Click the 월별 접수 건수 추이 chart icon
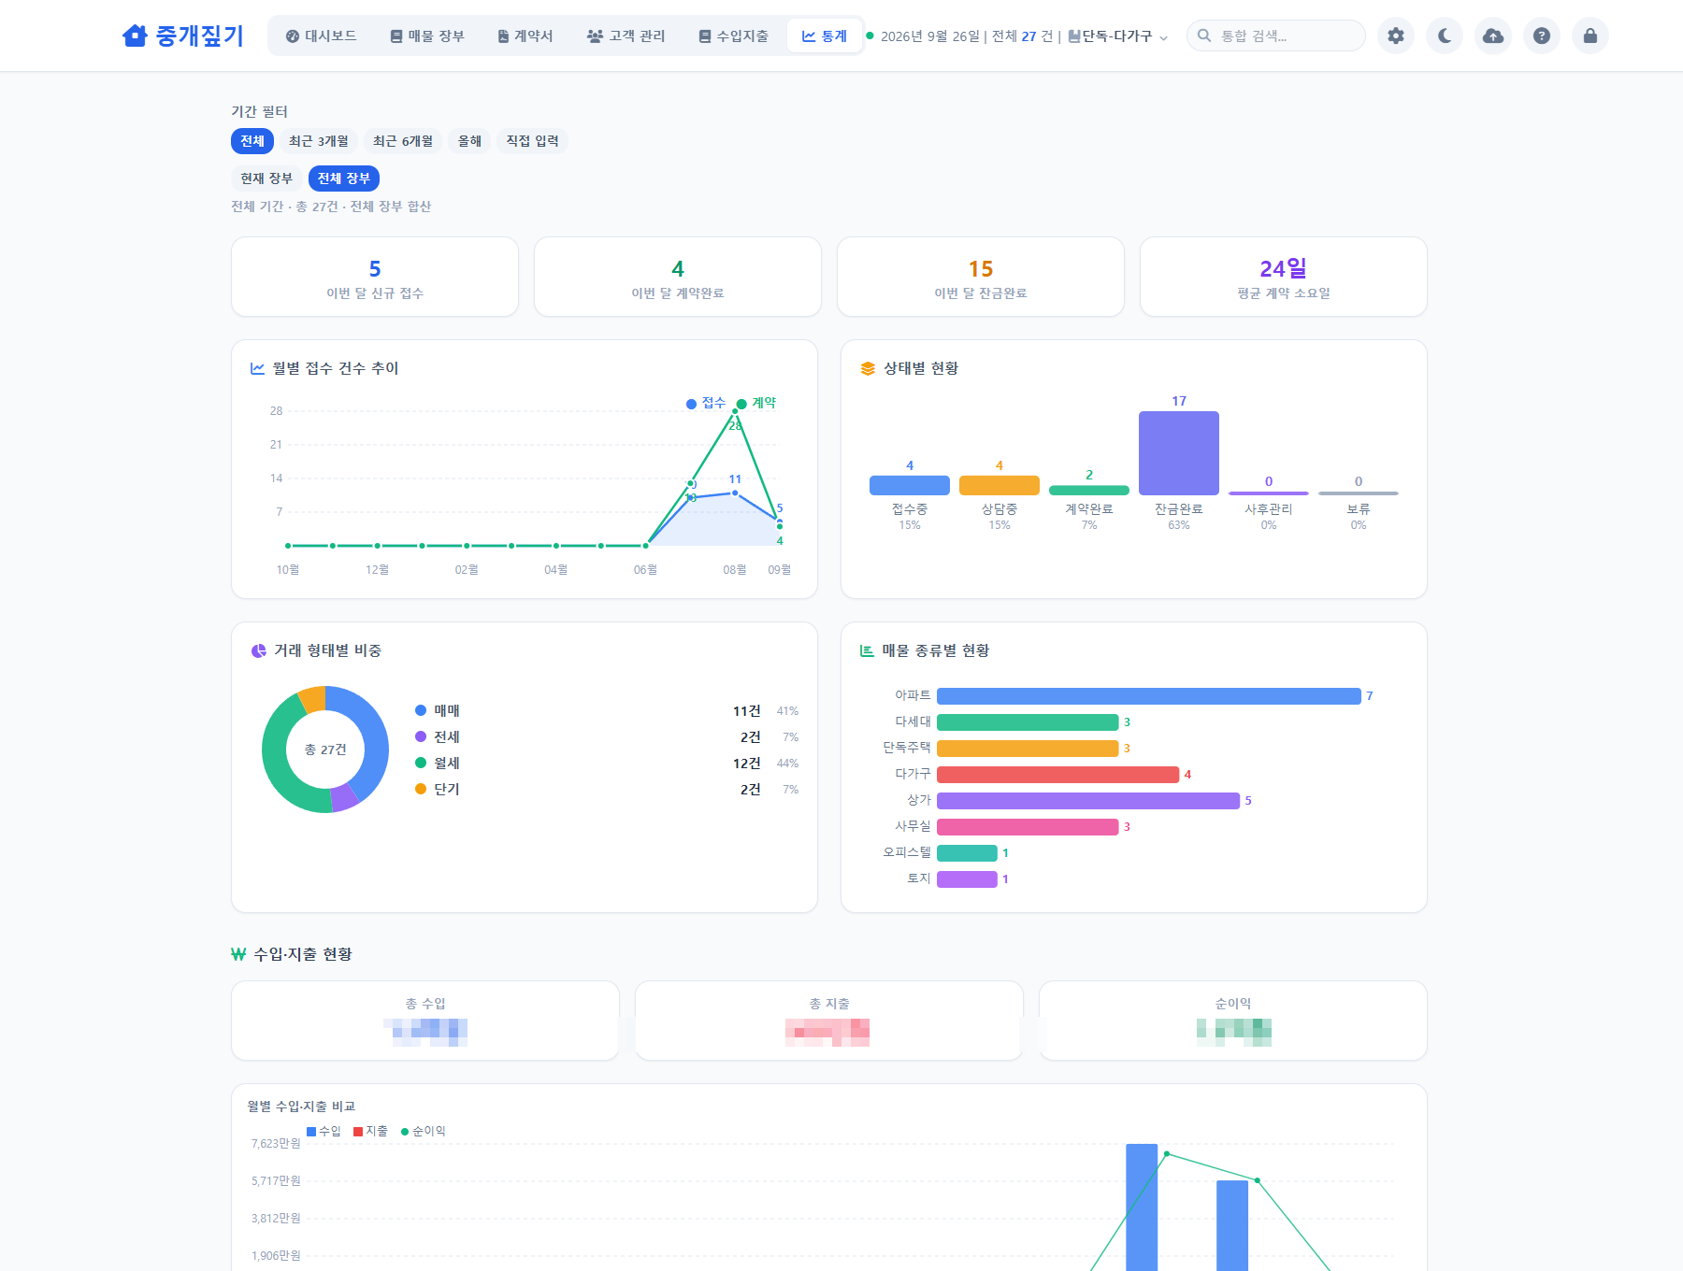 (257, 368)
